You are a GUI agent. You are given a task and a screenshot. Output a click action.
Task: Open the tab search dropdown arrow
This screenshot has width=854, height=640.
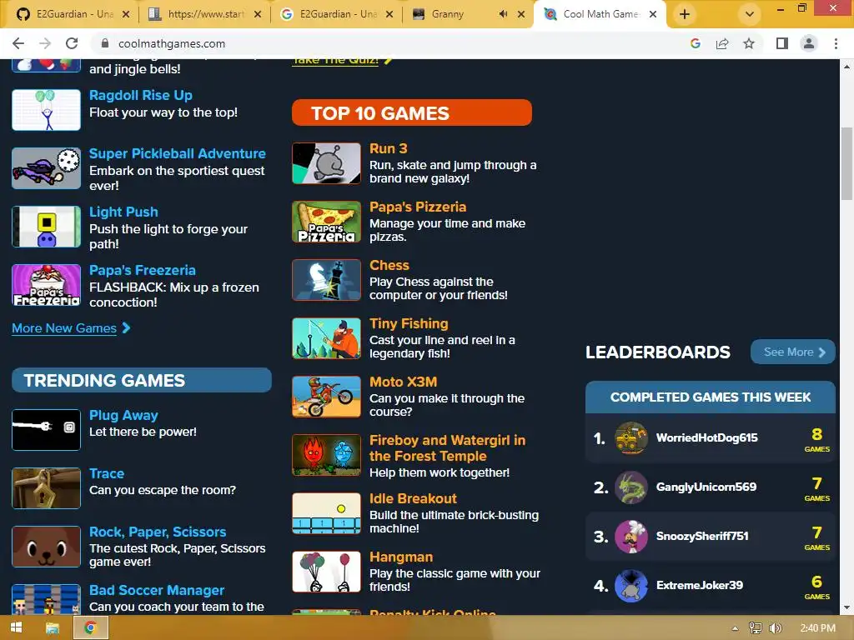(750, 15)
